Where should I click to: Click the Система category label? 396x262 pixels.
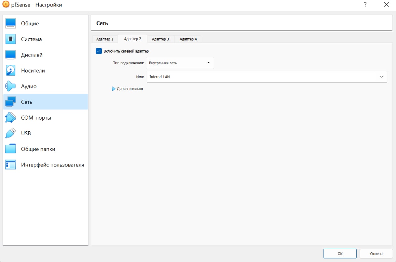tap(31, 39)
